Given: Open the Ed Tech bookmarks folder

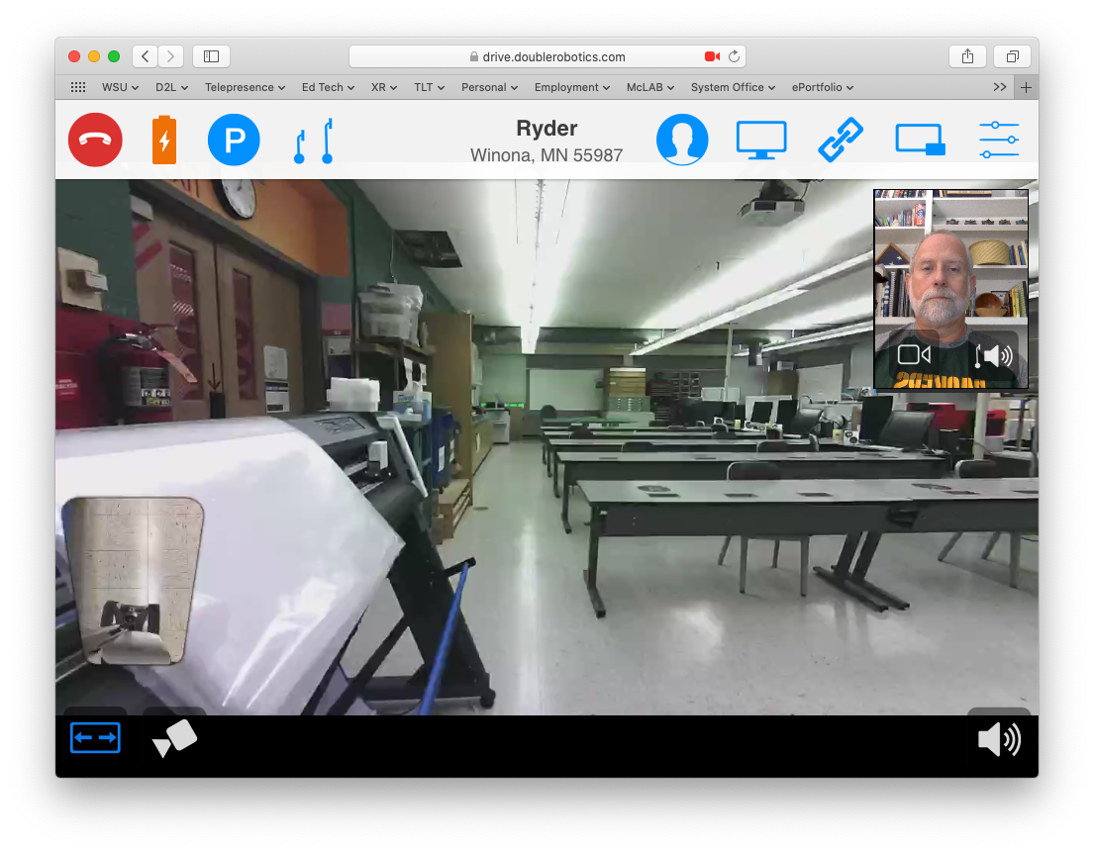Looking at the screenshot, I should [x=328, y=87].
